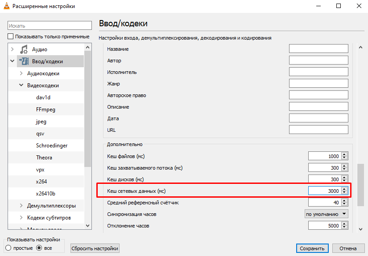Select the простые settings radio button

(8, 248)
